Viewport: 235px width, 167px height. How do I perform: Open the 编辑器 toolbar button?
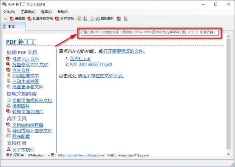click(17, 19)
